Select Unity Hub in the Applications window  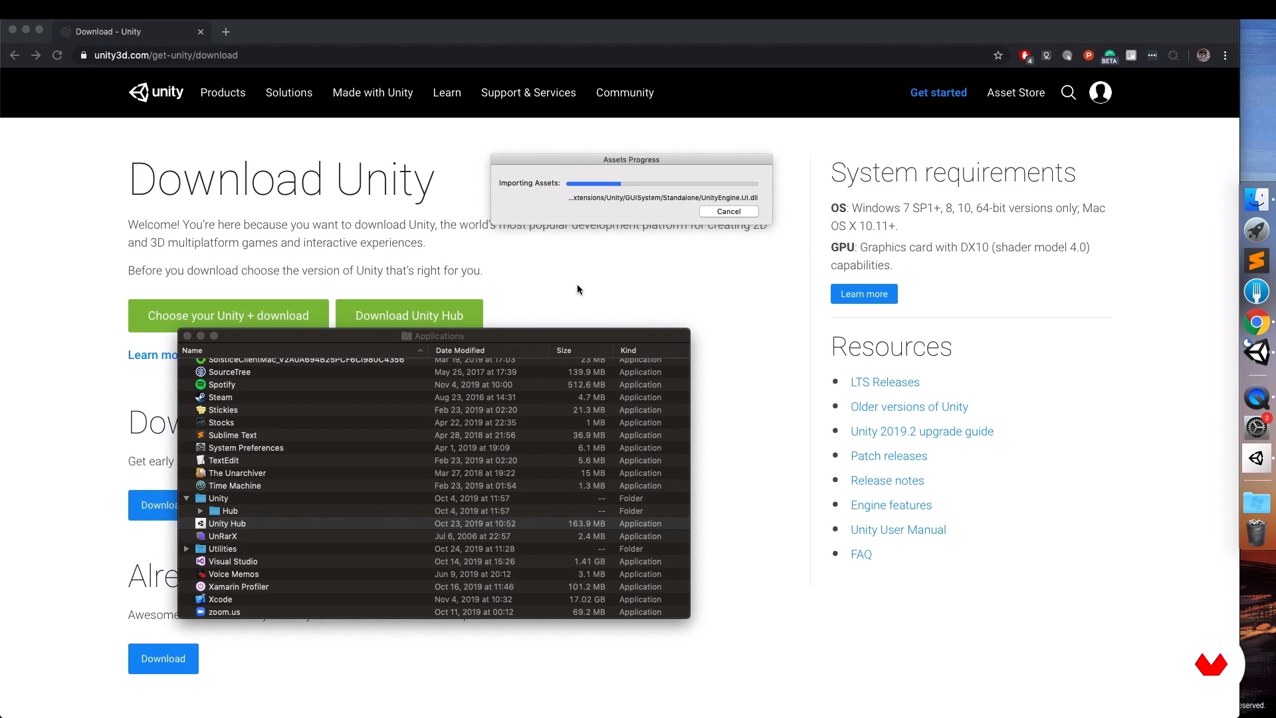(x=433, y=524)
